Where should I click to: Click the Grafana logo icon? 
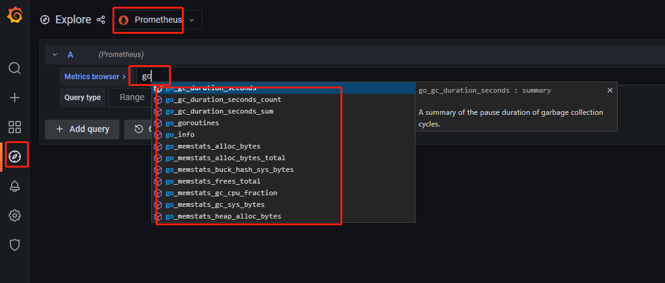click(x=15, y=16)
